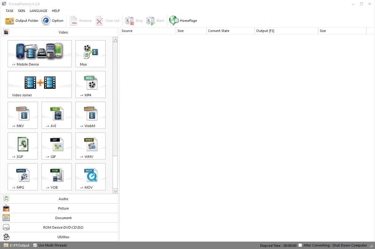Image resolution: width=375 pixels, height=249 pixels.
Task: Expand the ROM Device\DVD\CD\ISO panel
Action: tap(60, 227)
